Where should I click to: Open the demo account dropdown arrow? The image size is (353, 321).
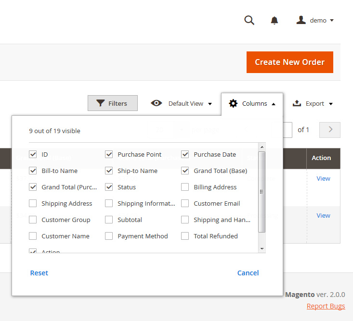pyautogui.click(x=332, y=21)
